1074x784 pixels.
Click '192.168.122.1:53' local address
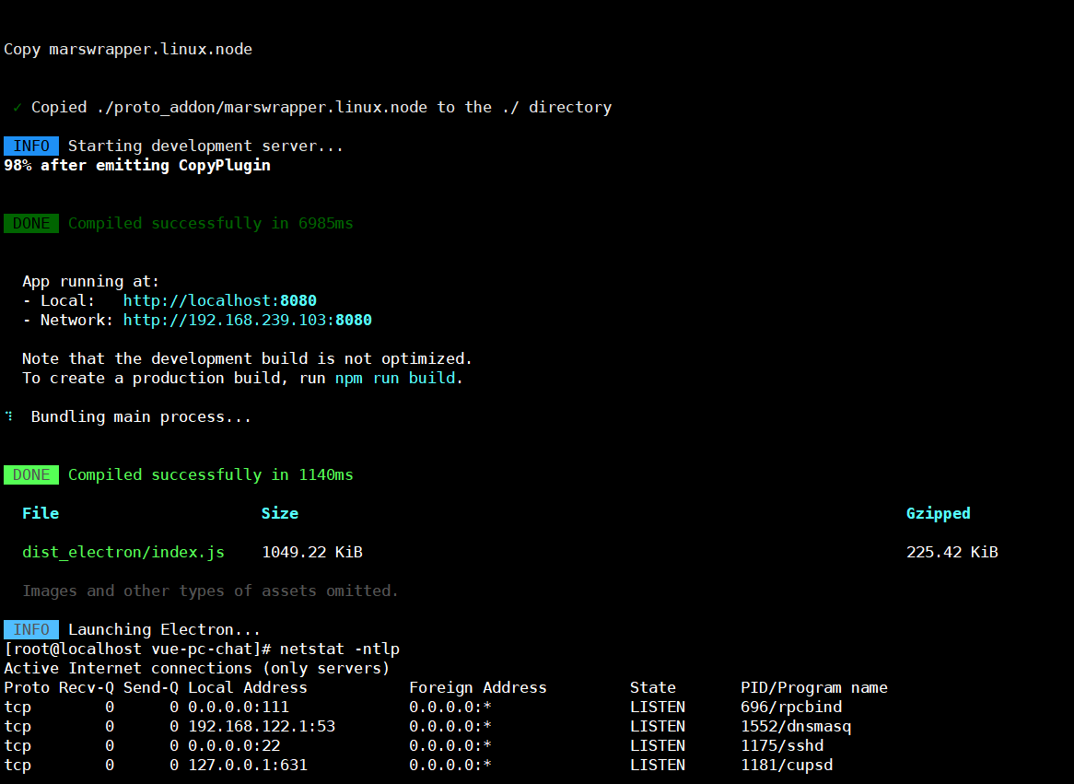coord(262,727)
